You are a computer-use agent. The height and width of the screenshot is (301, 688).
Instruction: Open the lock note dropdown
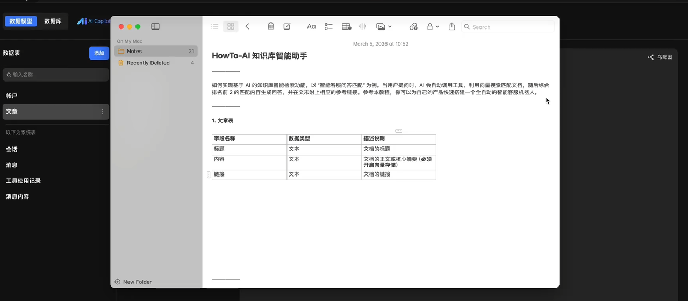point(433,26)
